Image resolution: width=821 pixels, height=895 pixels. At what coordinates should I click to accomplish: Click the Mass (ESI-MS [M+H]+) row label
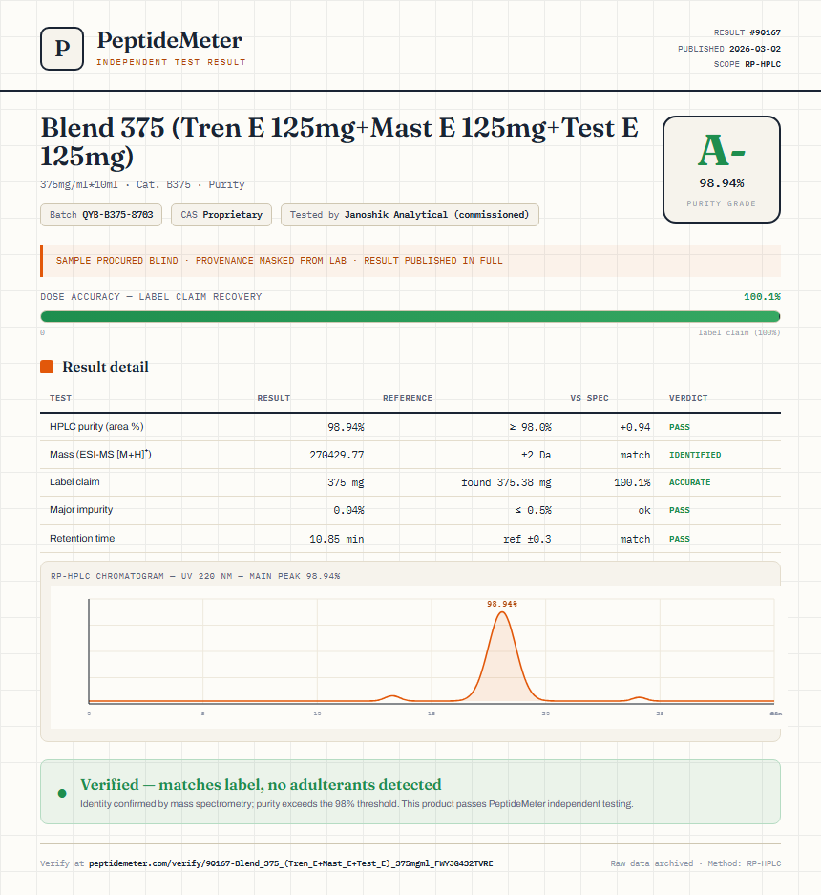pos(100,455)
